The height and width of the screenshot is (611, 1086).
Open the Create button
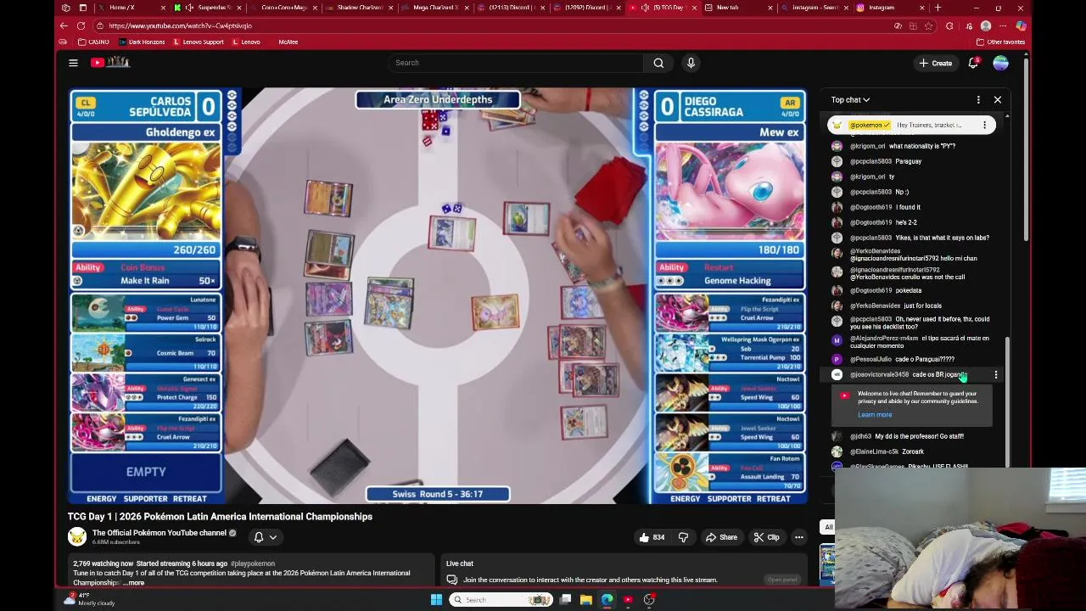click(935, 63)
